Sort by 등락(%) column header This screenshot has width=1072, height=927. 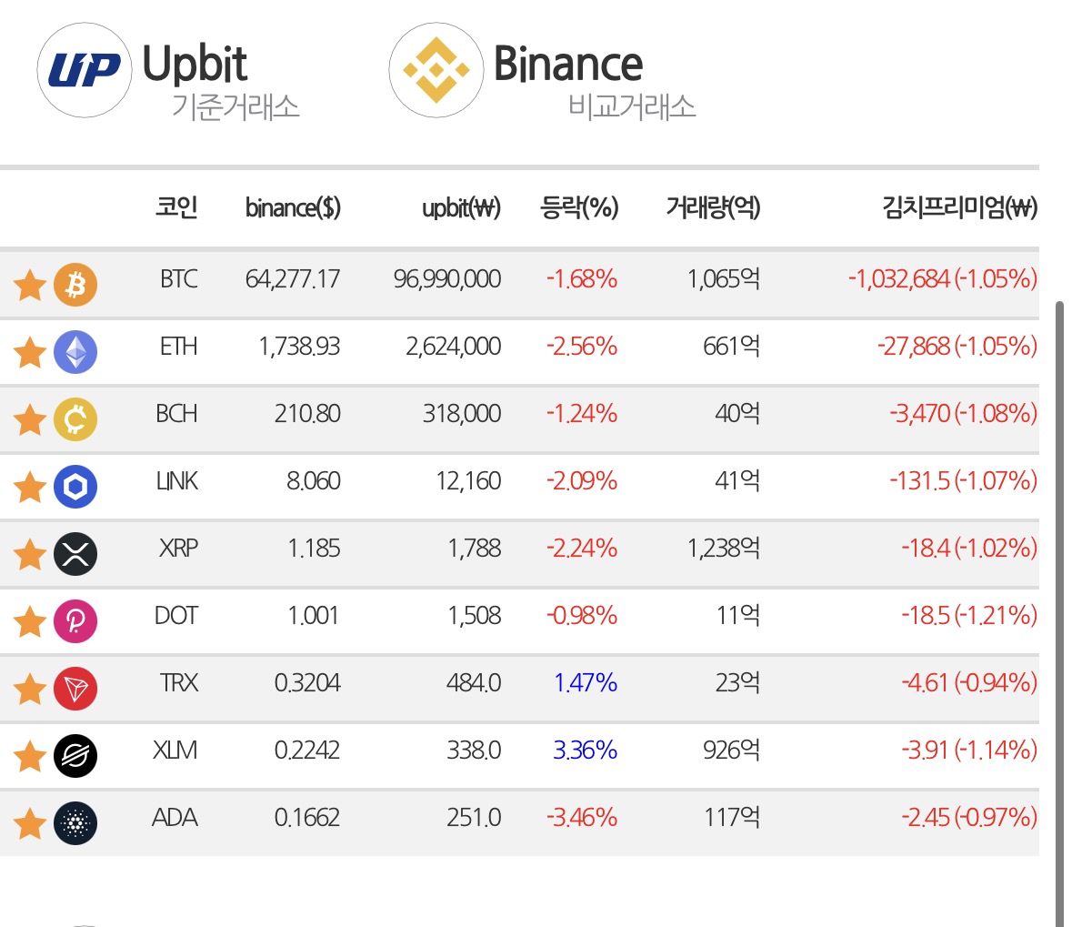click(579, 207)
